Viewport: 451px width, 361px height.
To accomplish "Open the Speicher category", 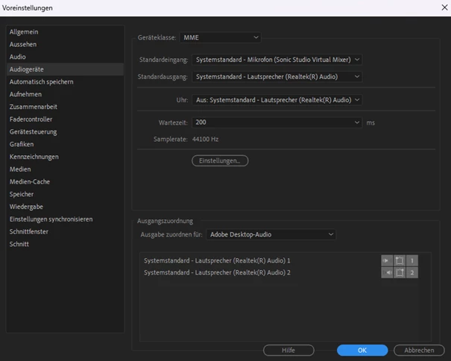I will click(66, 195).
